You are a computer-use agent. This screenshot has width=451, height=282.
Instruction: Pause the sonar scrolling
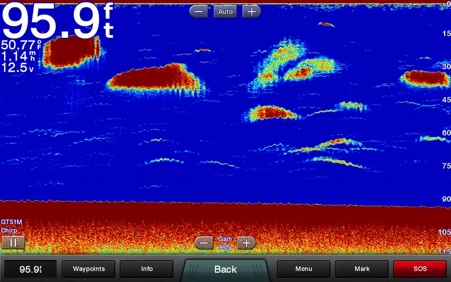pyautogui.click(x=12, y=243)
